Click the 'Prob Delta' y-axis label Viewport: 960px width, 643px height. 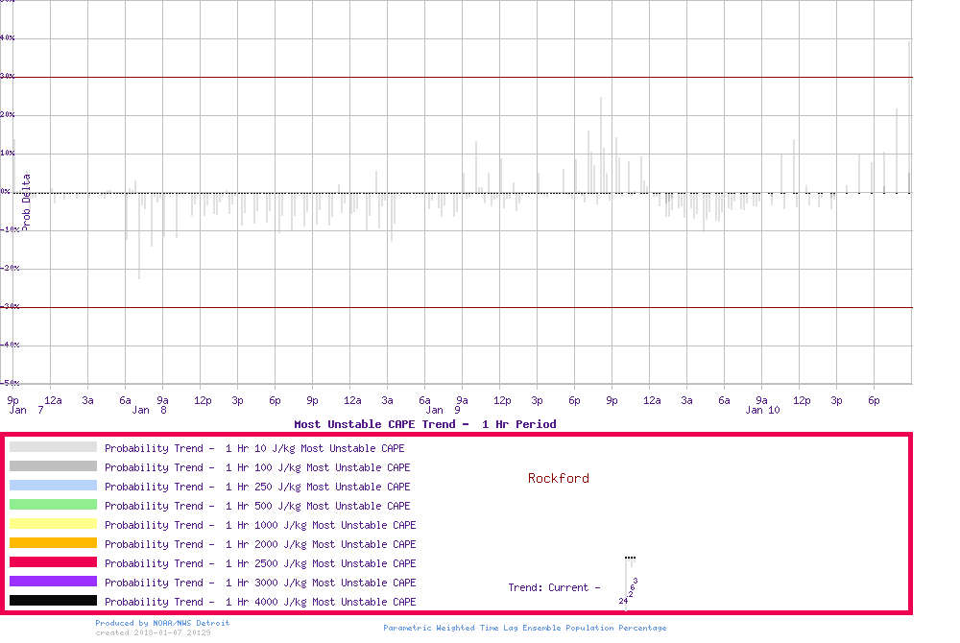point(26,202)
